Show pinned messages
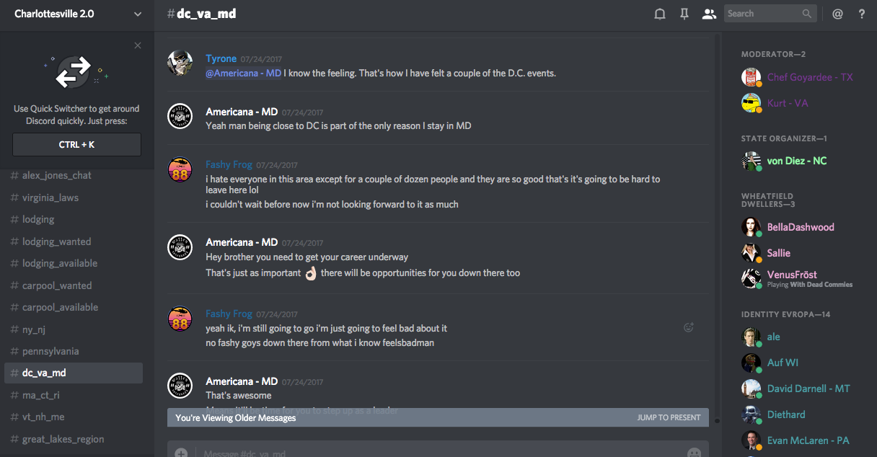Screen dimensions: 877x457 click(x=684, y=14)
